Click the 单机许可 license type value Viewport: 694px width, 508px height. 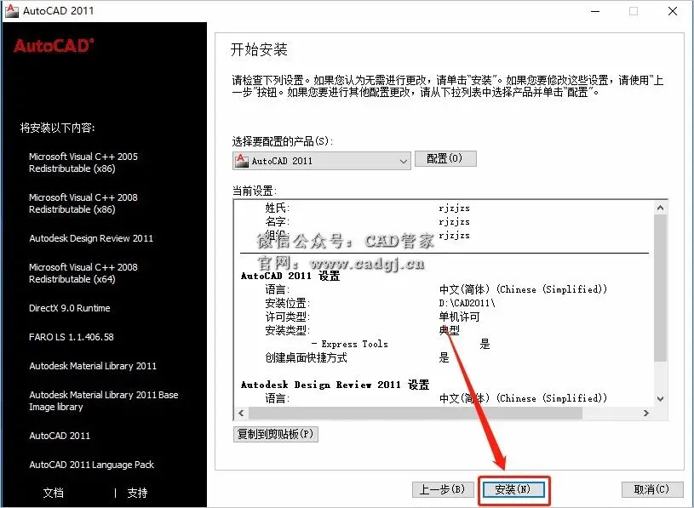pyautogui.click(x=460, y=317)
